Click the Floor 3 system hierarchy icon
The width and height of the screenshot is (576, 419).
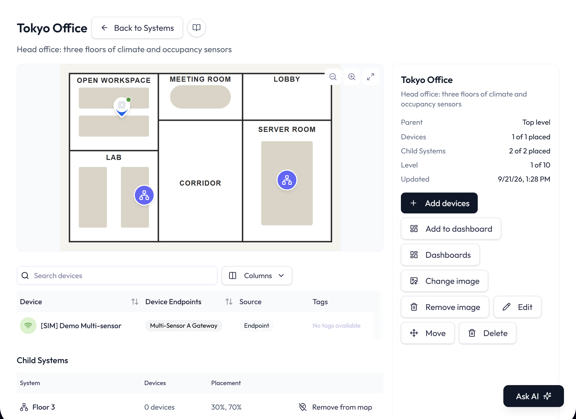click(x=24, y=407)
